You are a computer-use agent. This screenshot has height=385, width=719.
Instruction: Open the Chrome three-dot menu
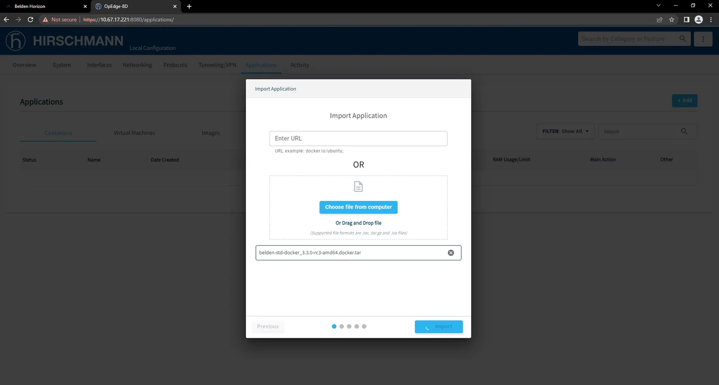[711, 19]
